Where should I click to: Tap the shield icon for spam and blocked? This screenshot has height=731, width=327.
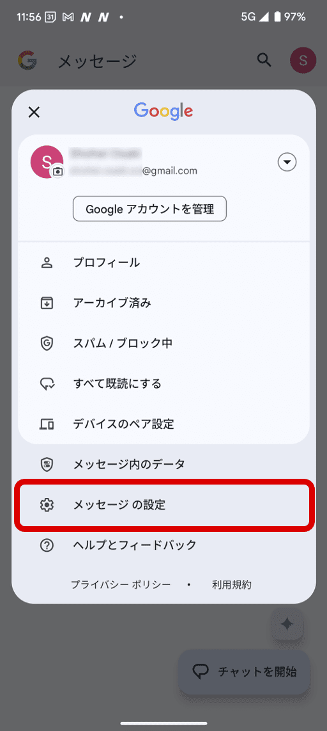(47, 344)
